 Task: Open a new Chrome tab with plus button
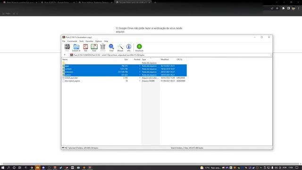[155, 3]
